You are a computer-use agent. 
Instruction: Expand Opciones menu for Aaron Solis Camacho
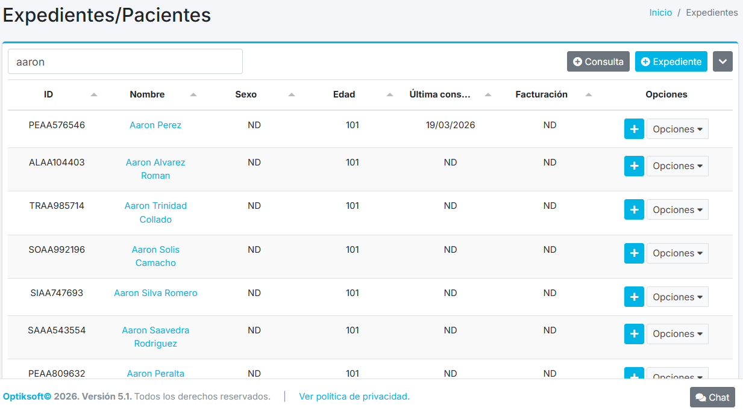tap(677, 253)
